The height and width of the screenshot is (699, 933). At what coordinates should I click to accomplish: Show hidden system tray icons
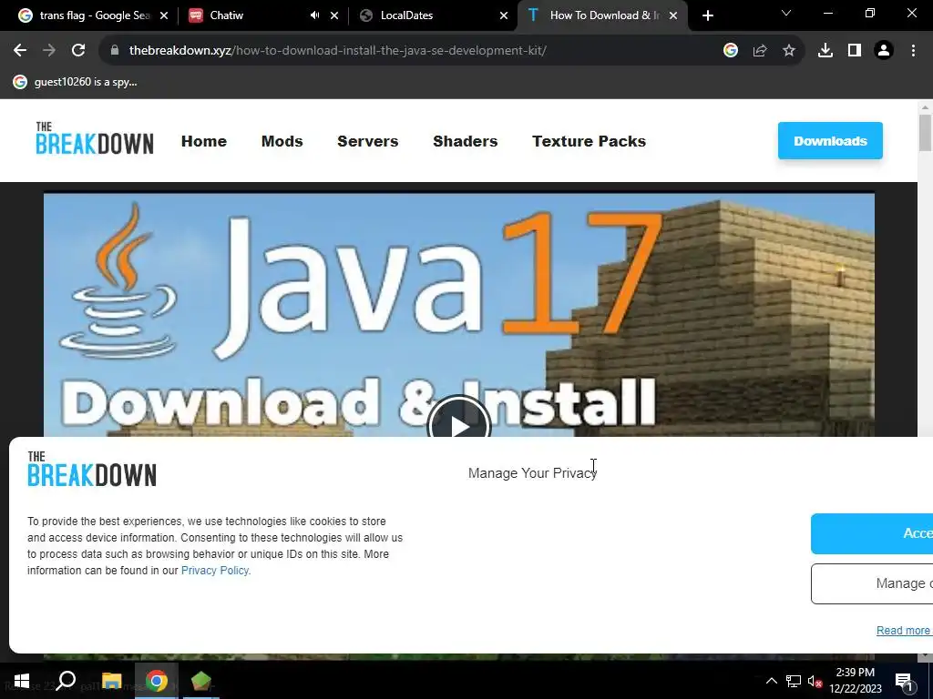[x=771, y=681]
